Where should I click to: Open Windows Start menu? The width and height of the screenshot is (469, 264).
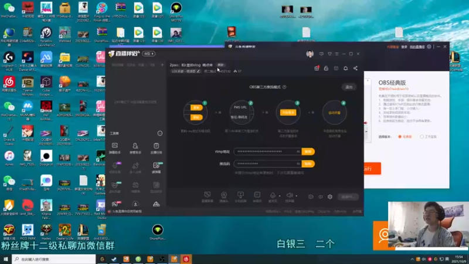pos(6,259)
